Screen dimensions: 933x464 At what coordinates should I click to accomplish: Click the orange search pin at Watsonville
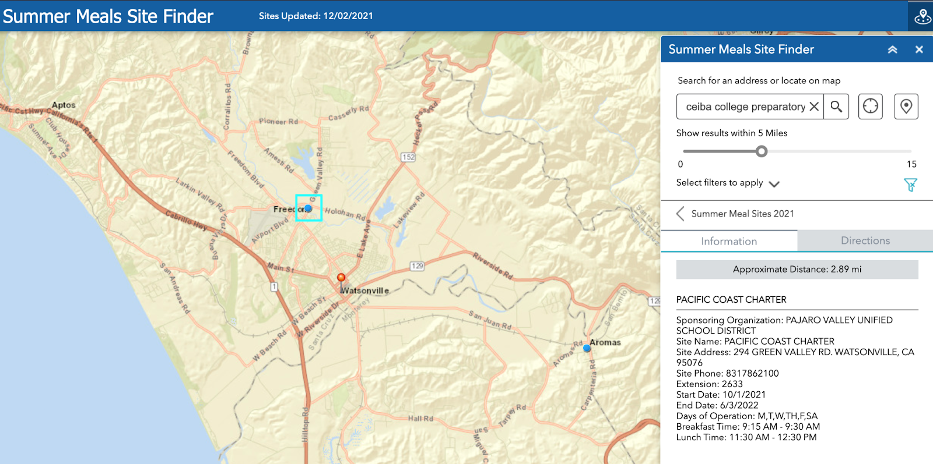click(x=341, y=279)
